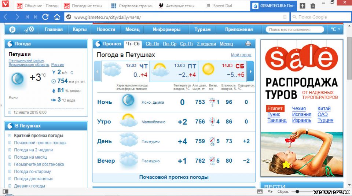Select the 2 недели forecast tab
352x196 pixels.
point(206,44)
